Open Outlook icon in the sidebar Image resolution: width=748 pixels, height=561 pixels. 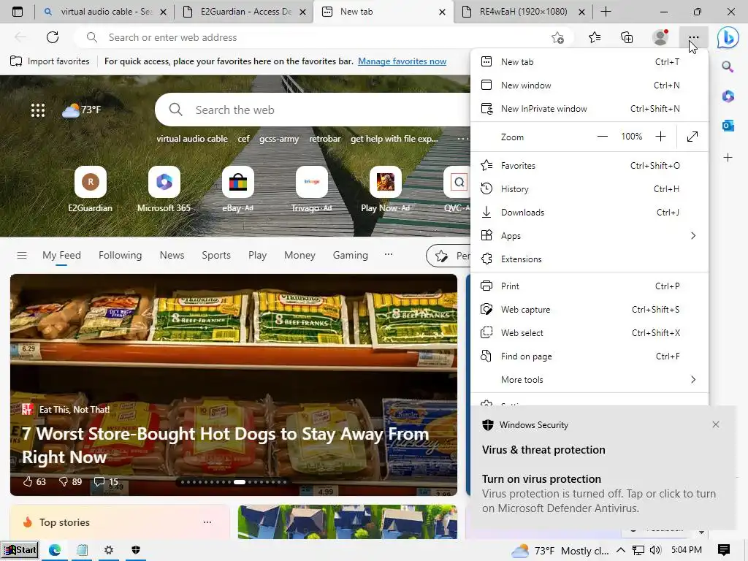coord(728,126)
